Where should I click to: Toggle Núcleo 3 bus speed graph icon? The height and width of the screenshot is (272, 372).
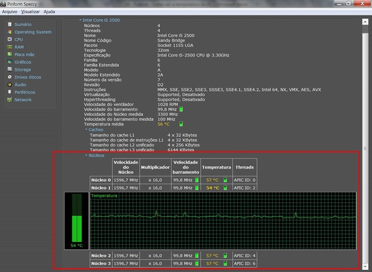coord(197,263)
